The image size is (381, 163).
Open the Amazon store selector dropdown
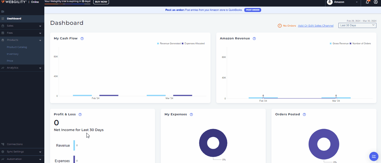click(343, 2)
